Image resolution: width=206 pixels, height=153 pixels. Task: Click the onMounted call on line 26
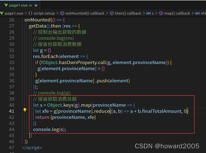pos(37,20)
